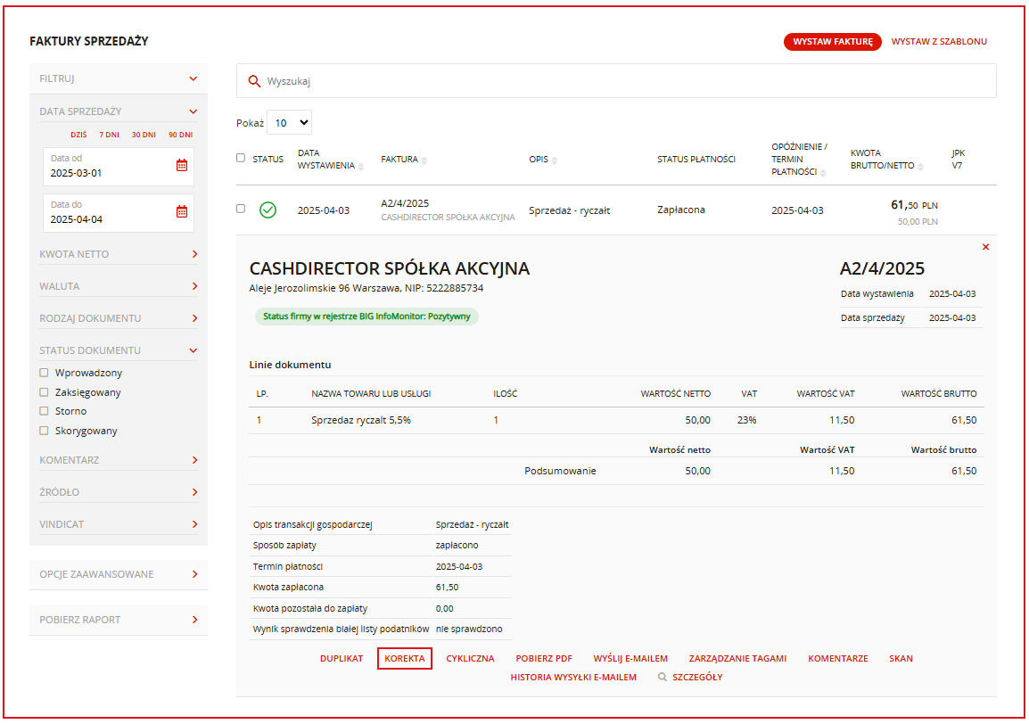Sort by Data wystawienia arrows
This screenshot has height=724, width=1029.
361,167
